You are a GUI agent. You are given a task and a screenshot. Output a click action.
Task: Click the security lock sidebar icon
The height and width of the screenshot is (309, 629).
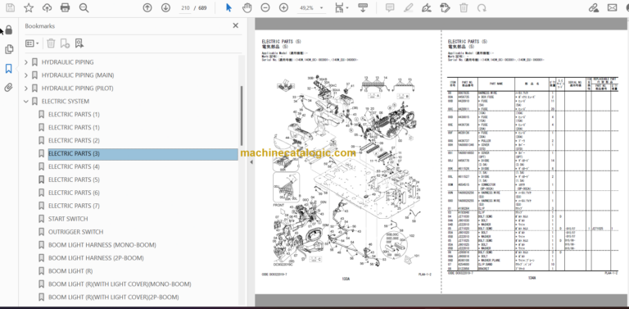pos(8,30)
